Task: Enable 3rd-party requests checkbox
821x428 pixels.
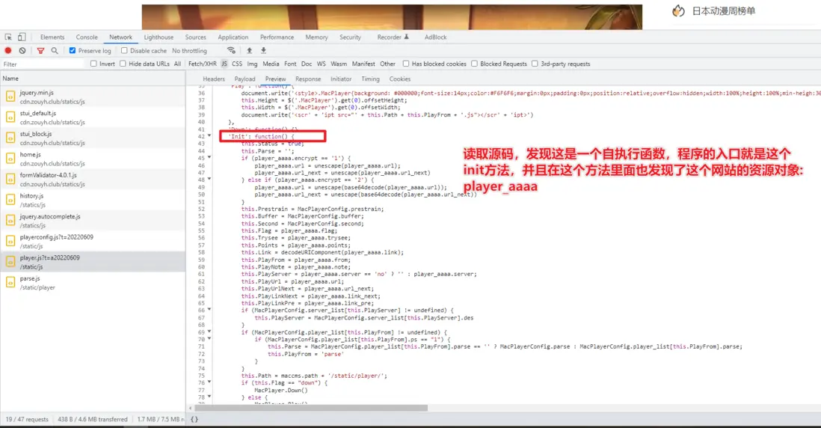Action: (x=535, y=64)
